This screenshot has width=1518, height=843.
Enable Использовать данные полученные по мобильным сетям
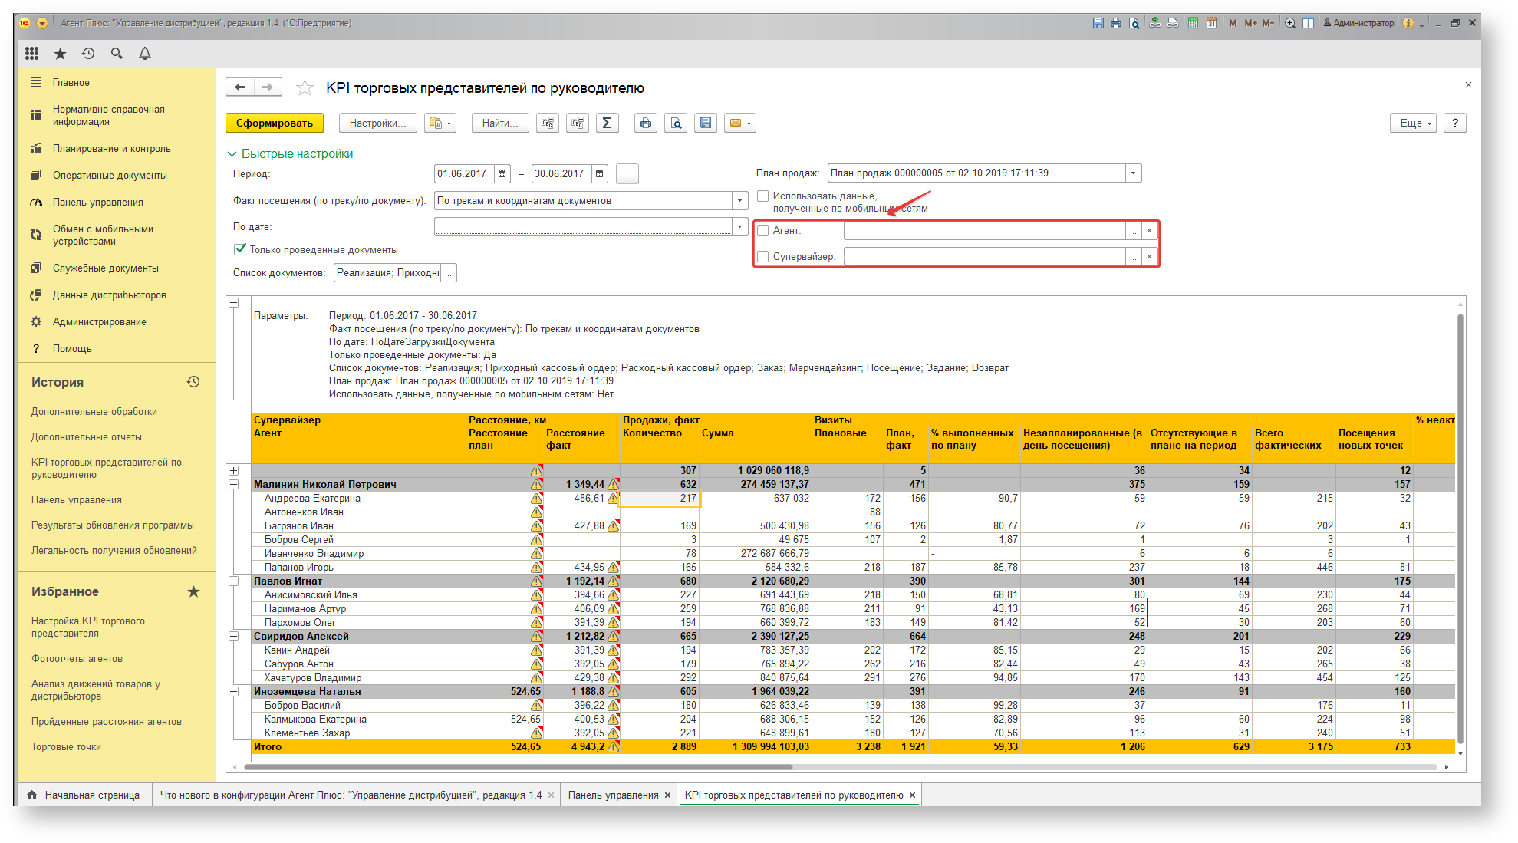tap(763, 196)
